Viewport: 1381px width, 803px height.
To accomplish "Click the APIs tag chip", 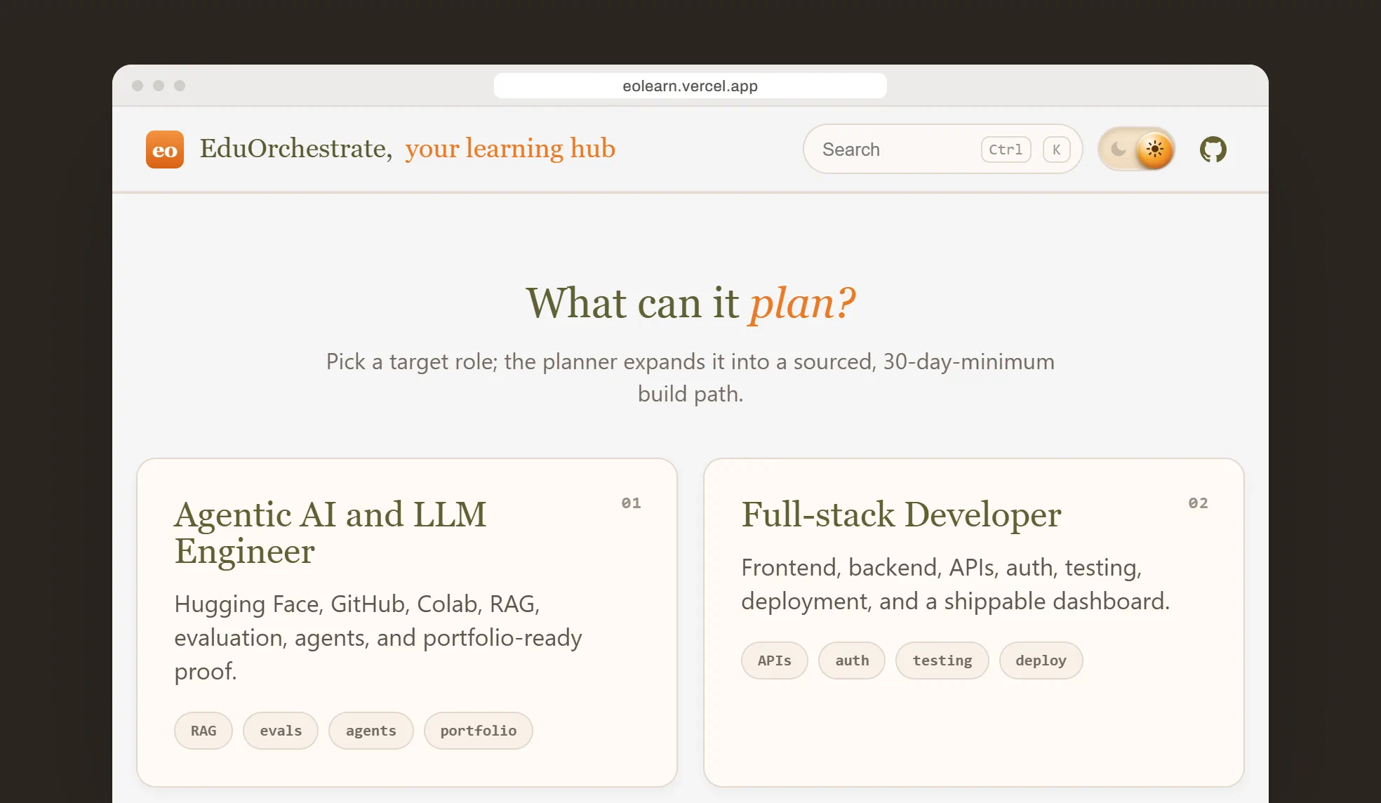I will (775, 661).
